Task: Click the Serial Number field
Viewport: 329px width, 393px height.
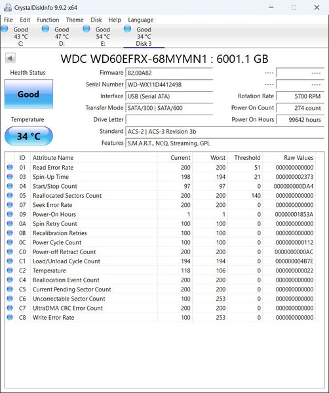Action: click(169, 84)
